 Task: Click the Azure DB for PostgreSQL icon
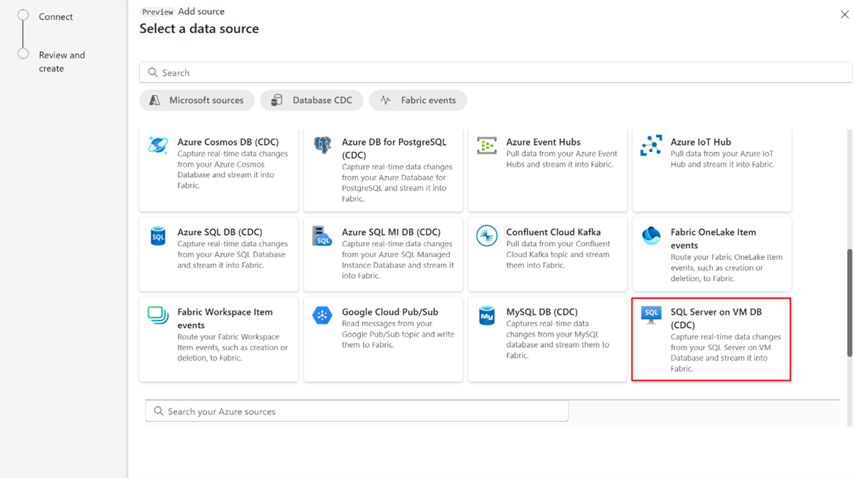[322, 145]
